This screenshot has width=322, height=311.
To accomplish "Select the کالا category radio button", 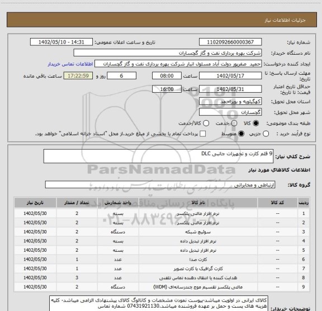I will pyautogui.click(x=256, y=123).
